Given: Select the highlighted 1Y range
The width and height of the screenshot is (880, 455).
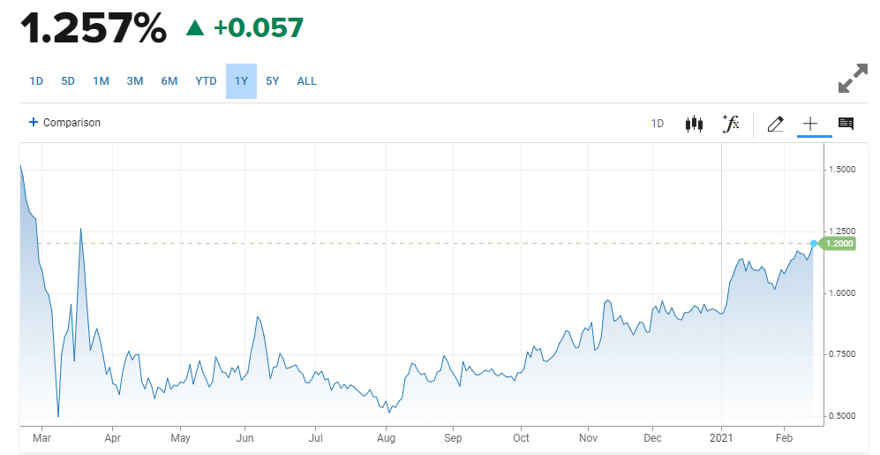Looking at the screenshot, I should tap(241, 81).
